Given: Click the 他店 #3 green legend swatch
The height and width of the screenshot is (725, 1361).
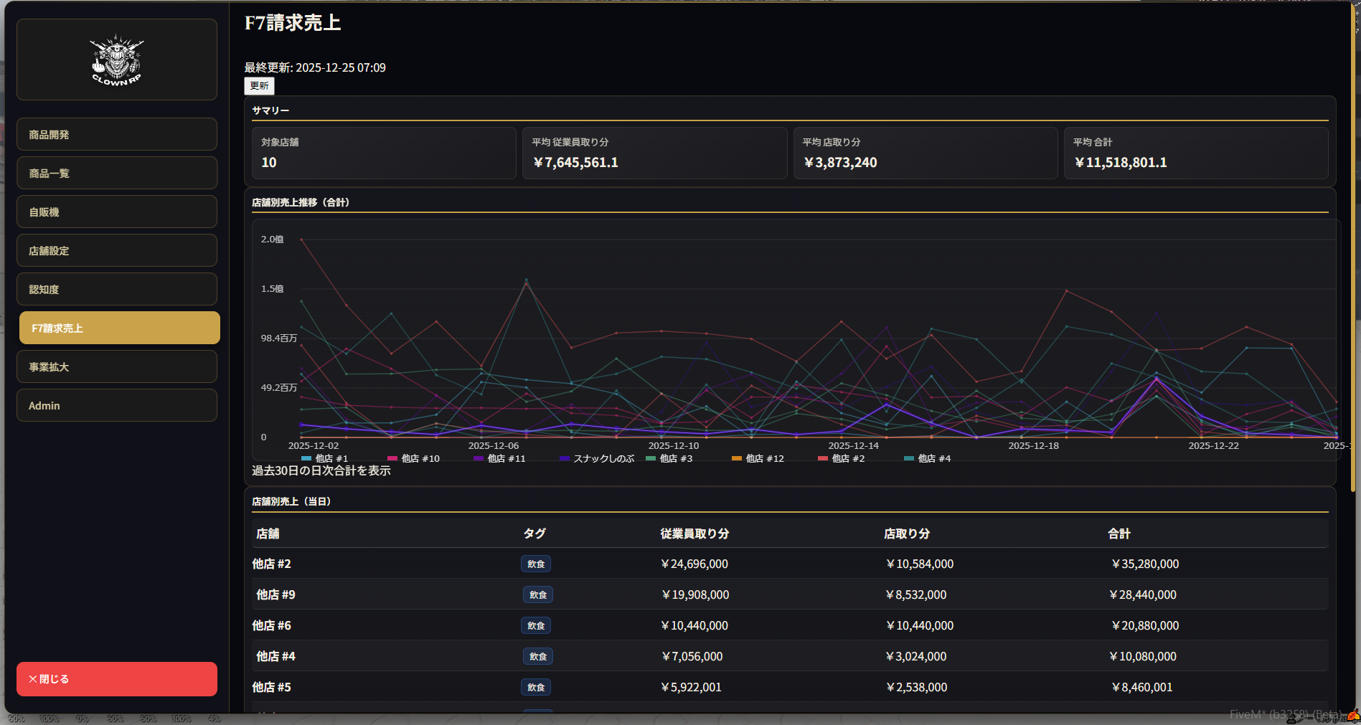Looking at the screenshot, I should point(651,458).
